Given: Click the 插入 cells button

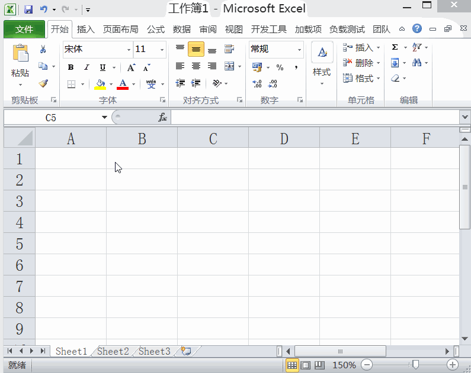Looking at the screenshot, I should (x=361, y=47).
